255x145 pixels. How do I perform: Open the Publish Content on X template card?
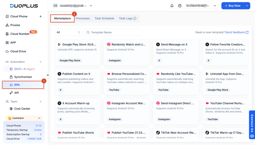77,82
